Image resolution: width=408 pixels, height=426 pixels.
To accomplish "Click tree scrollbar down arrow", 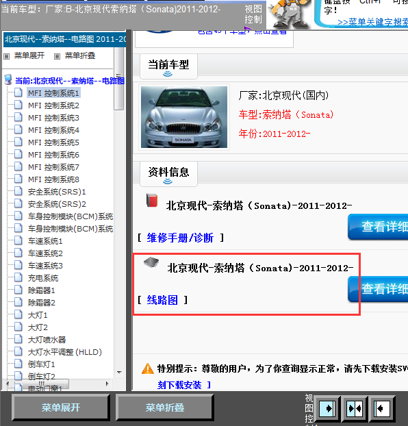I will 119,372.
